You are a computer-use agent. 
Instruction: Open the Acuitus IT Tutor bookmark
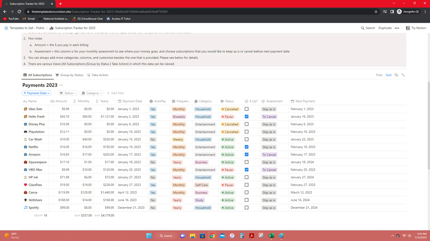click(118, 19)
